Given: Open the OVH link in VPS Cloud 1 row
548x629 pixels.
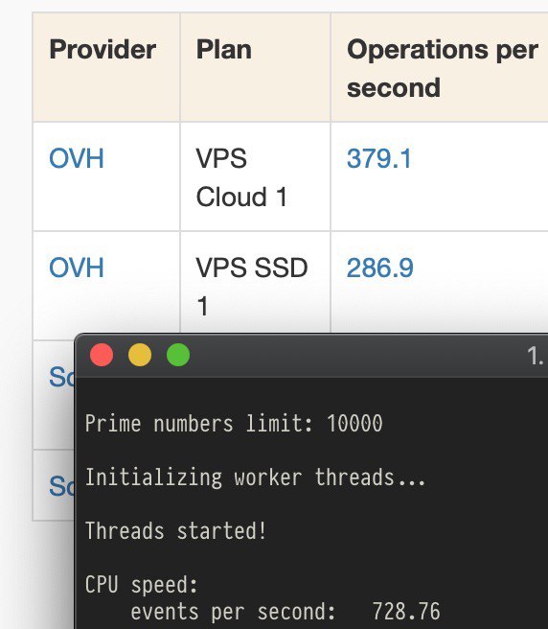Looking at the screenshot, I should click(77, 158).
